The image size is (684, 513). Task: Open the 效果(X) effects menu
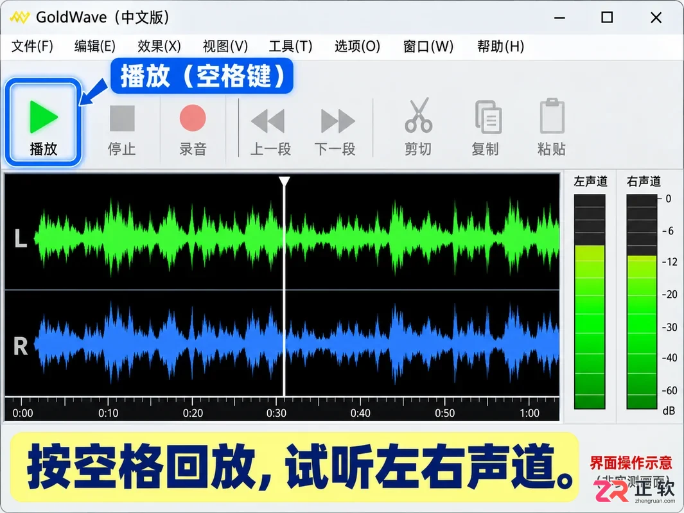click(159, 46)
